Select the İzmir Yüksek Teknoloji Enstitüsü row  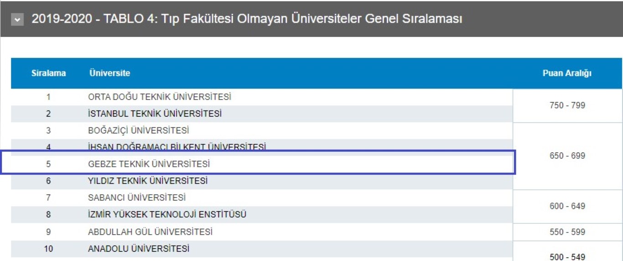click(262, 215)
